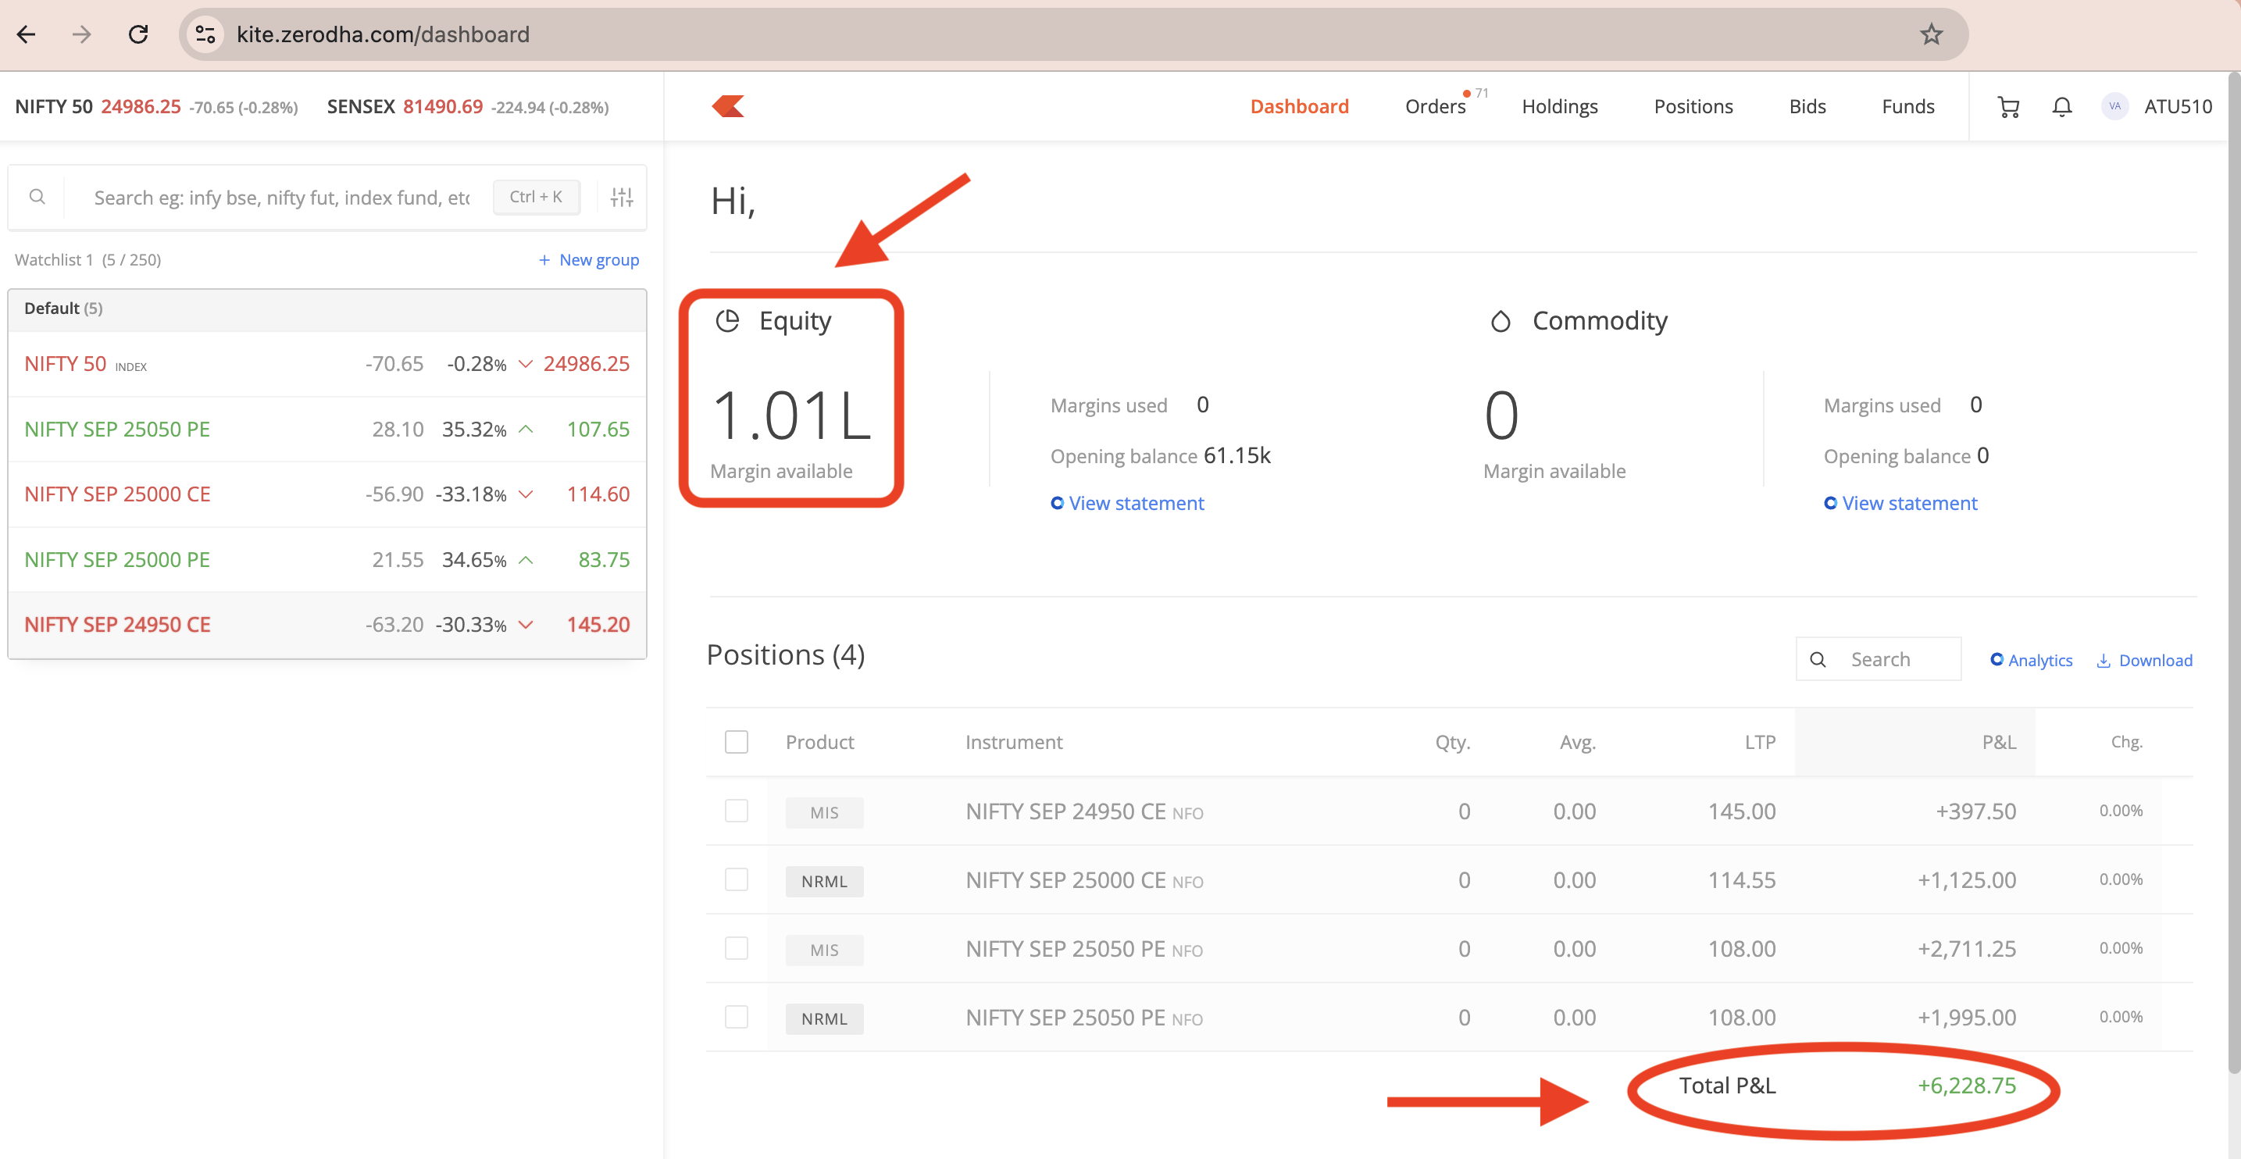Click the browser reload icon

(x=138, y=34)
